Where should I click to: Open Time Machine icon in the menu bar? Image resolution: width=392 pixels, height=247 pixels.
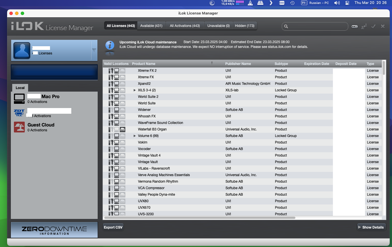292,3
